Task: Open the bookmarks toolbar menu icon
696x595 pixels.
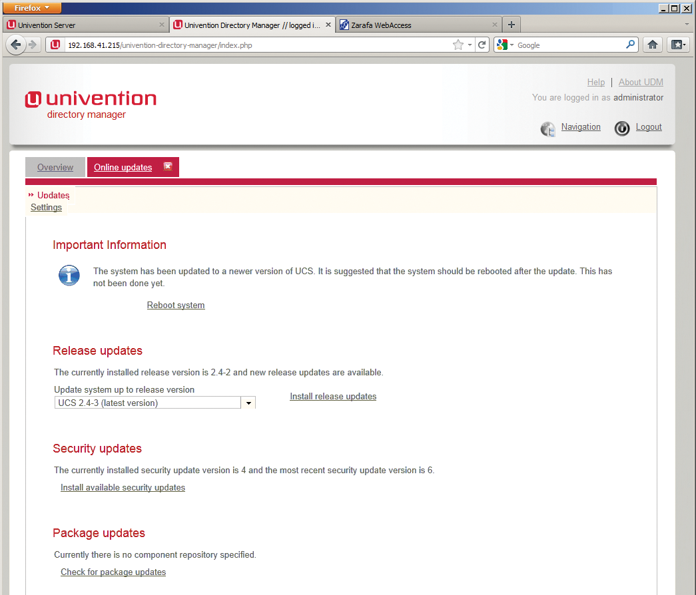Action: coord(678,45)
